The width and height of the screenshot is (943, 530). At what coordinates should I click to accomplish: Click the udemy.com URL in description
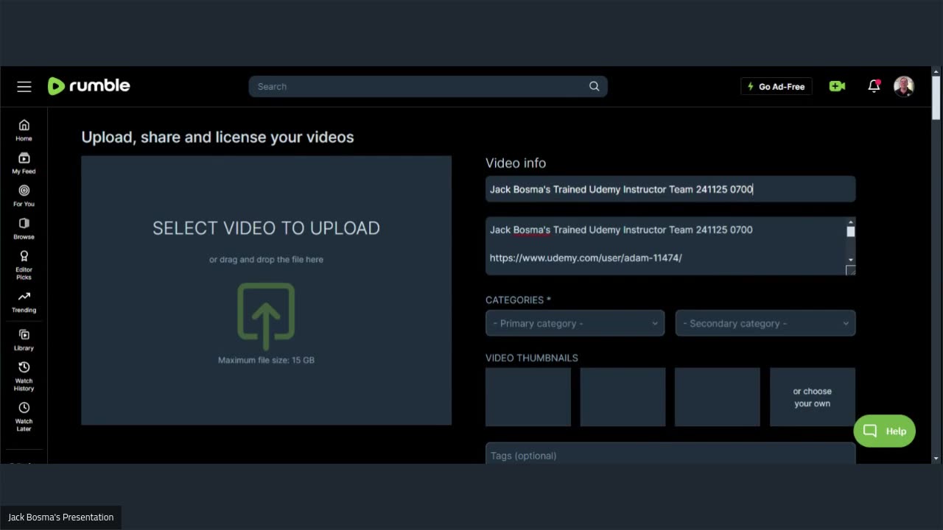(x=586, y=258)
